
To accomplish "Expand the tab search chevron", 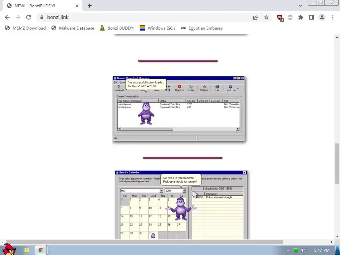I will tap(300, 6).
